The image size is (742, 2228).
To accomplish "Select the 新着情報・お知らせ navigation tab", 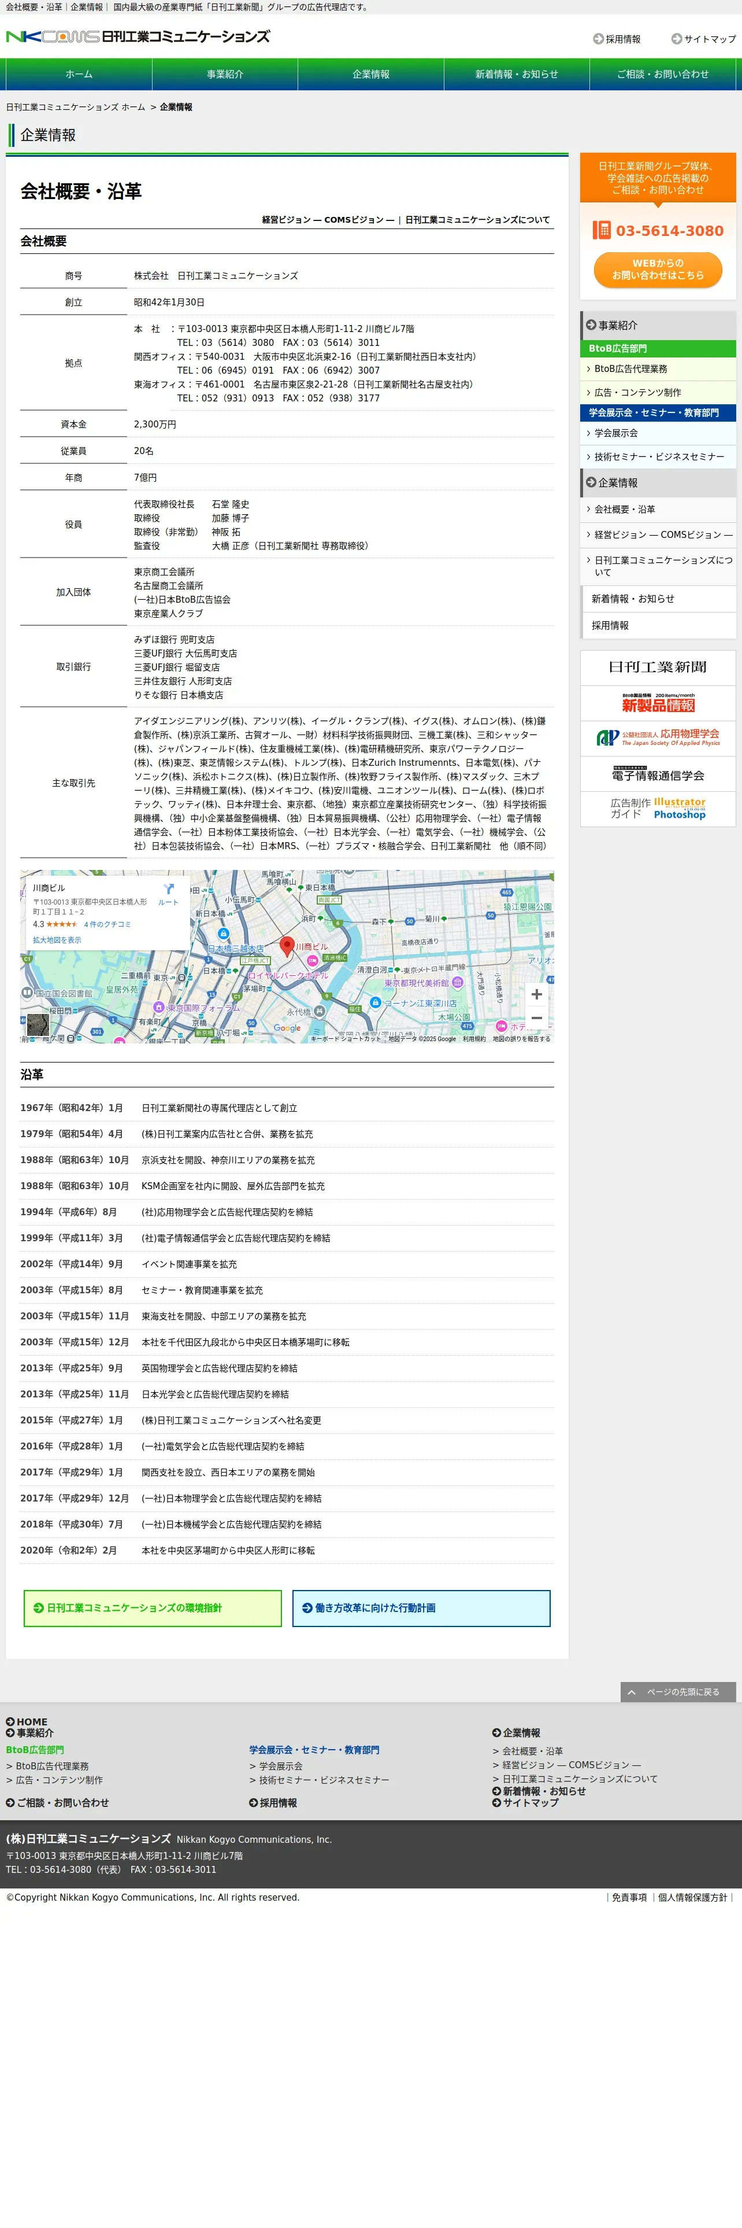I will 517,75.
